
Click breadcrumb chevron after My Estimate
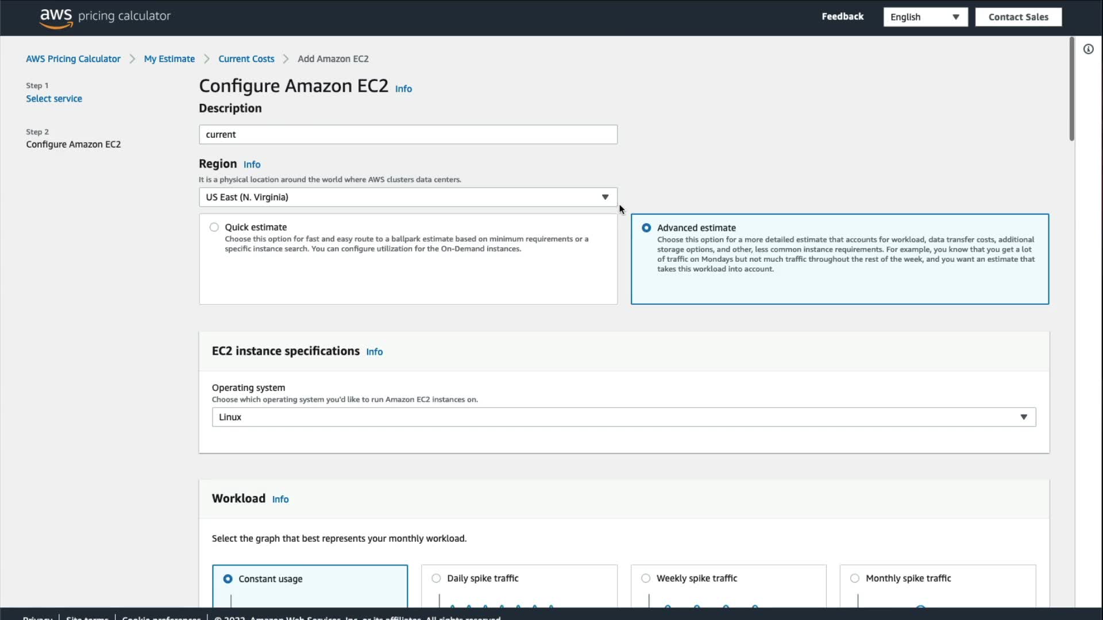coord(207,59)
